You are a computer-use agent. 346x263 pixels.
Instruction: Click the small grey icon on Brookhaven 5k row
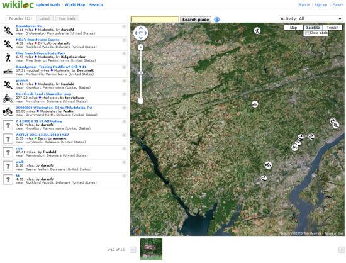click(x=124, y=26)
